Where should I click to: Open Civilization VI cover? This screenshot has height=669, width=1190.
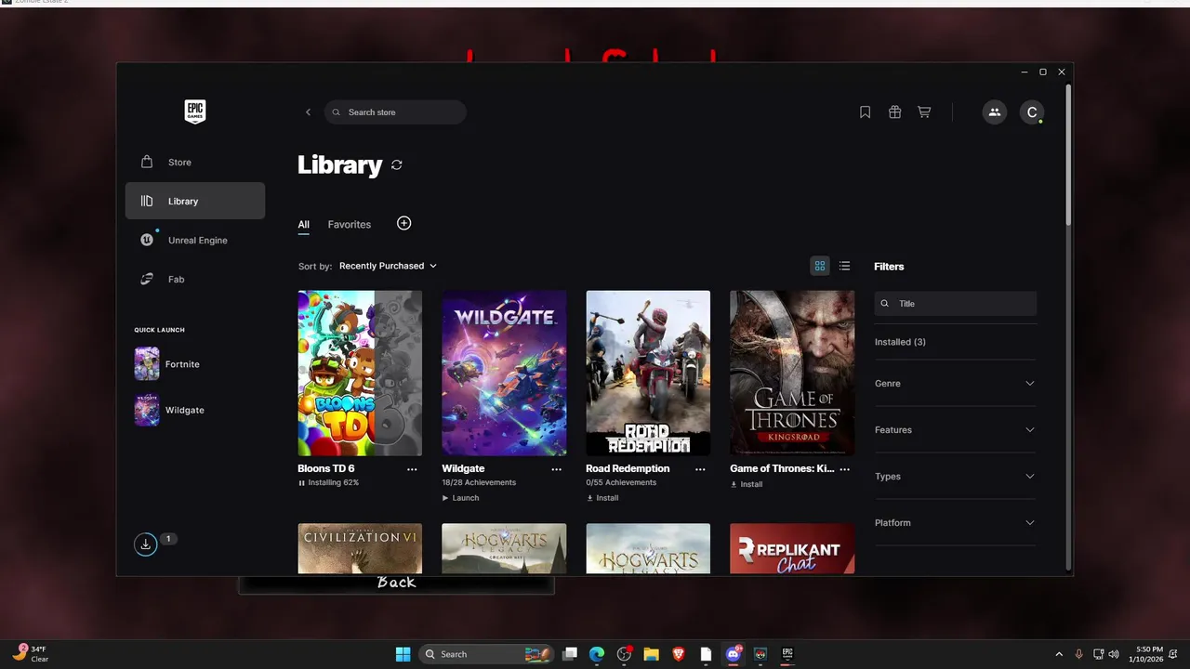(x=360, y=548)
